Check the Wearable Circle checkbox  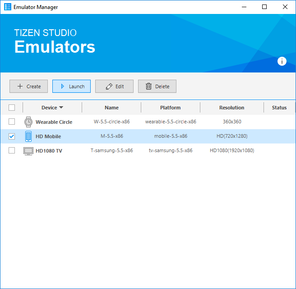[12, 122]
